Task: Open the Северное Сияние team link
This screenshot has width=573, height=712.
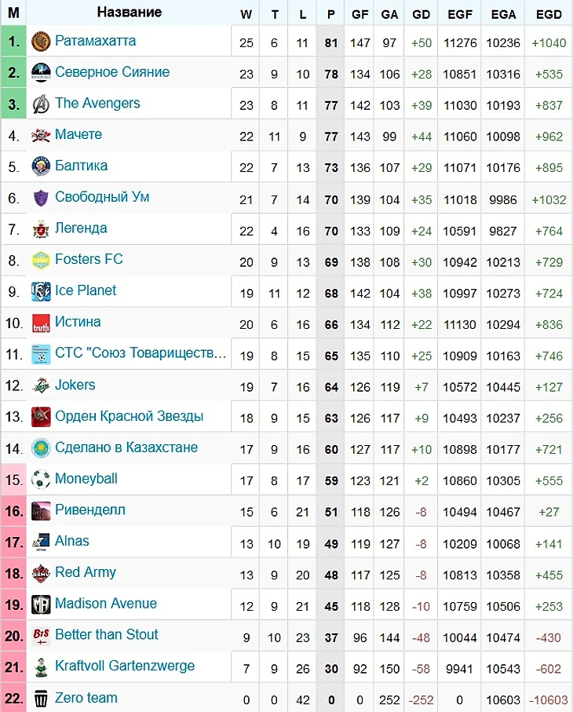Action: pyautogui.click(x=112, y=71)
